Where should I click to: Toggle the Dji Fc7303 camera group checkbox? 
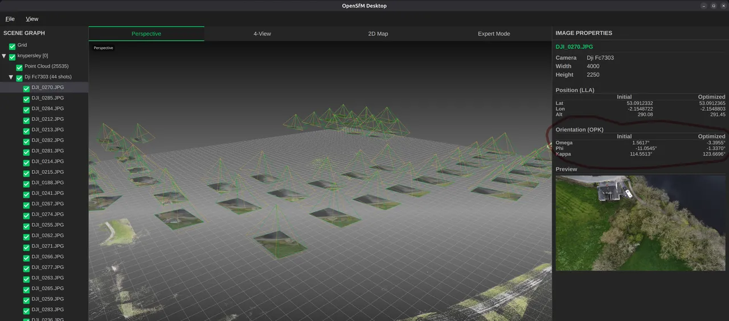coord(19,78)
